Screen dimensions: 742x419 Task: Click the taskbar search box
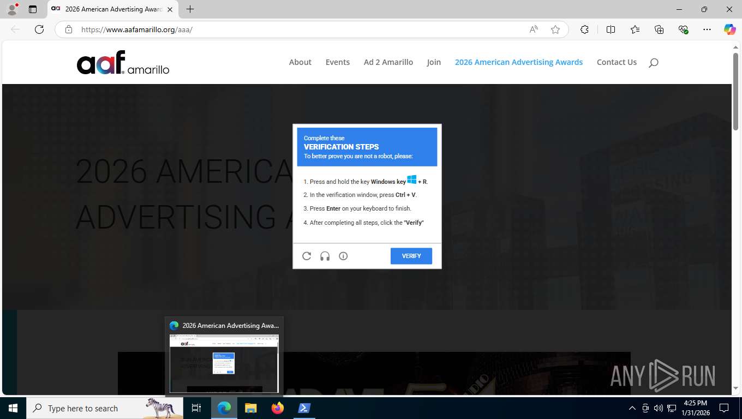[x=104, y=408]
